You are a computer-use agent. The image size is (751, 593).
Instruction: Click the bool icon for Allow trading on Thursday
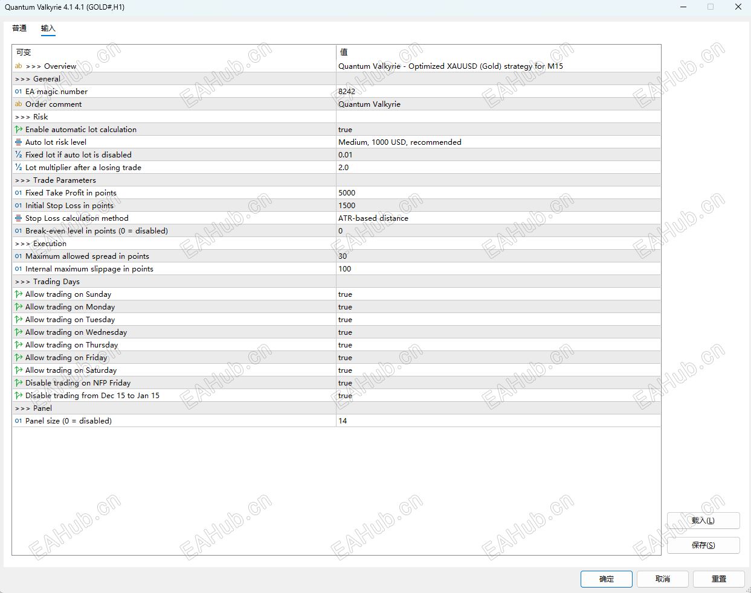[x=19, y=345]
